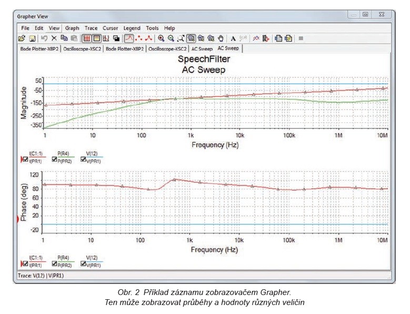
Task: Toggle the Show Legend icon
Action: click(x=96, y=38)
